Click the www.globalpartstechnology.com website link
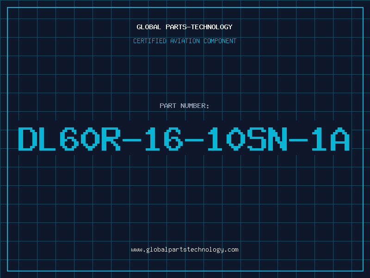370x278 pixels. pyautogui.click(x=185, y=250)
